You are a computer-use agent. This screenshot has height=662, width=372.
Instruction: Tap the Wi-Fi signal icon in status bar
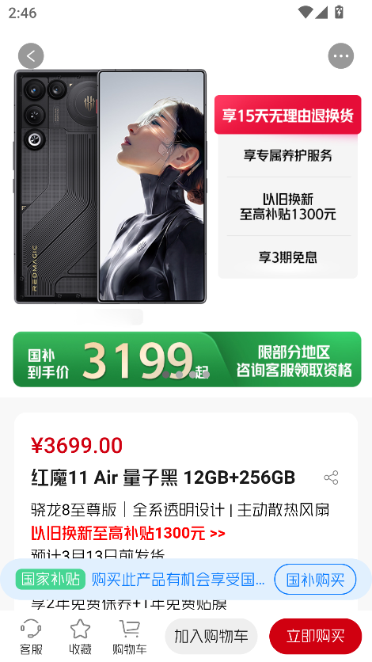tap(305, 12)
